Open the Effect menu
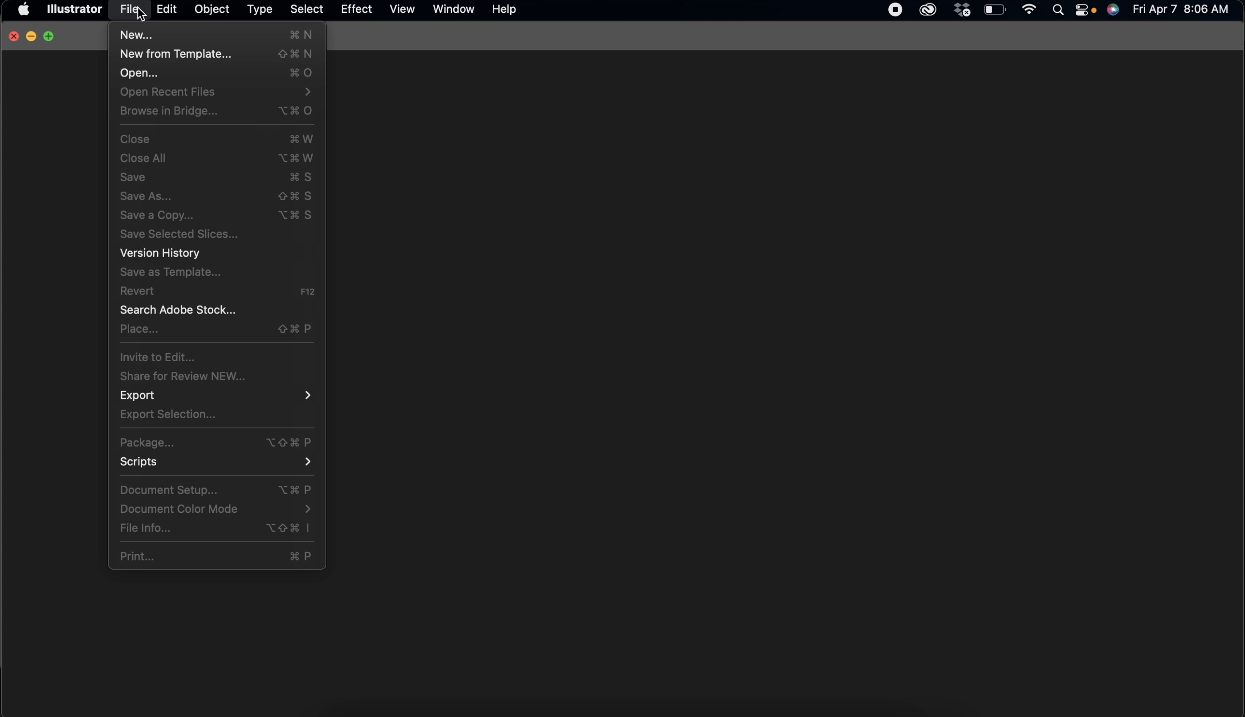This screenshot has height=717, width=1245. point(357,8)
